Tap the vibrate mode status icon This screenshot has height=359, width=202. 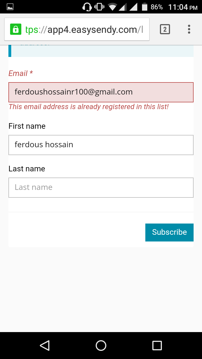tap(99, 7)
